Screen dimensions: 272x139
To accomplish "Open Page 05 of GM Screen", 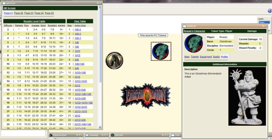I will coord(49,13).
